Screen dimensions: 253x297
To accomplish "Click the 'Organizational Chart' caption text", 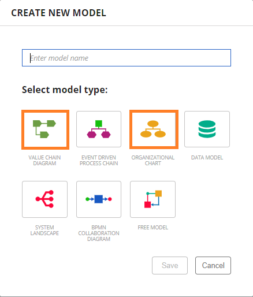I will (x=153, y=161).
